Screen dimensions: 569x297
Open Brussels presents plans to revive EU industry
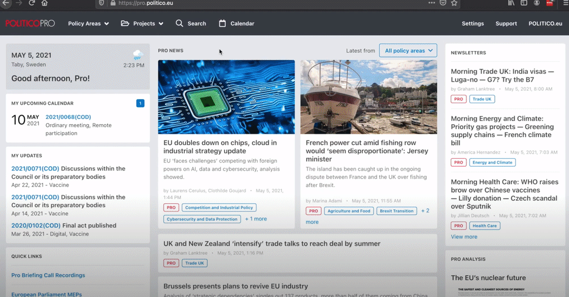tap(235, 286)
